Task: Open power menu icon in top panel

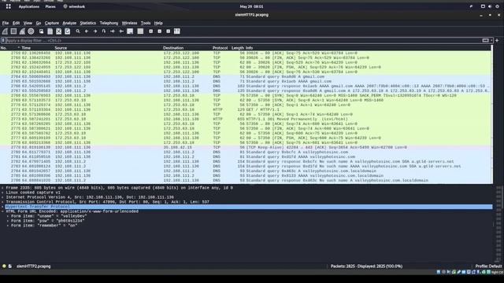Action: 497,6
